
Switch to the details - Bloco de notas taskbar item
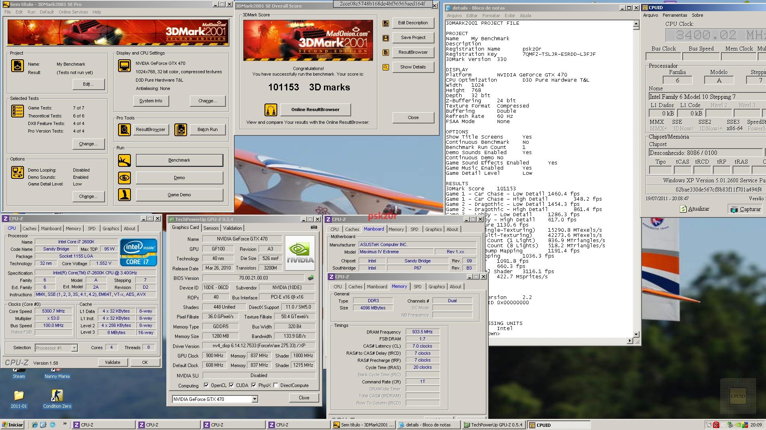click(428, 425)
